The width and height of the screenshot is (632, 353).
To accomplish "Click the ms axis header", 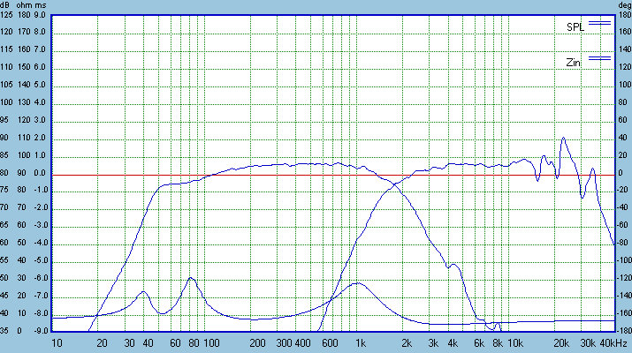I will click(42, 5).
